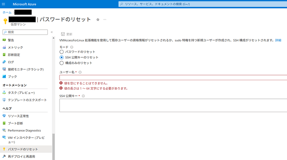Viewport: 287px width, 160px height.
Task: Click the info icon beside SSH 公開キー
Action: coord(83,96)
